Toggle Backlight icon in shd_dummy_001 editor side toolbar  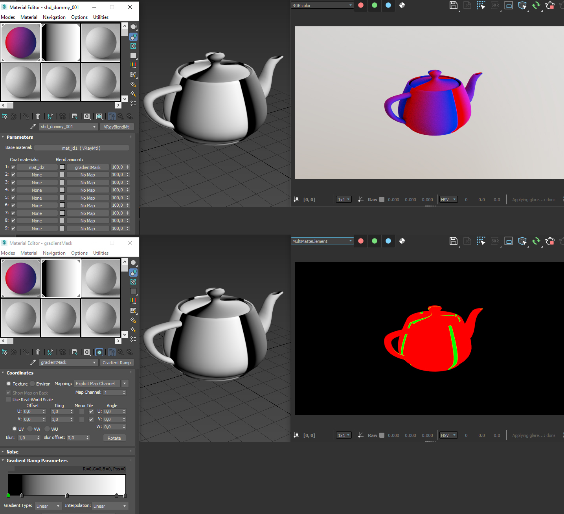133,37
